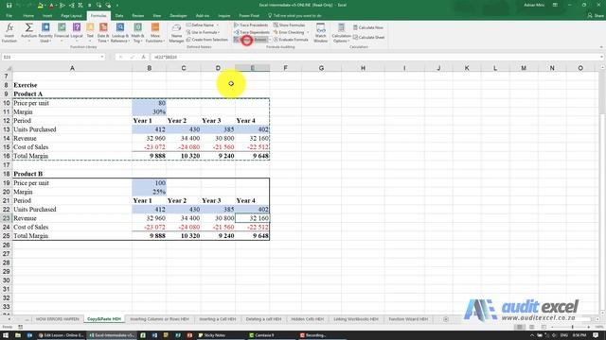606x340 pixels.
Task: Select cell with 'Product B' heading
Action: [72, 174]
